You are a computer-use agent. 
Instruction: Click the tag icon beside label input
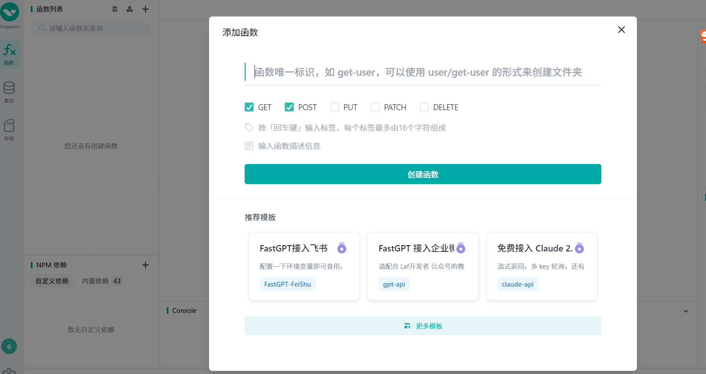click(249, 127)
